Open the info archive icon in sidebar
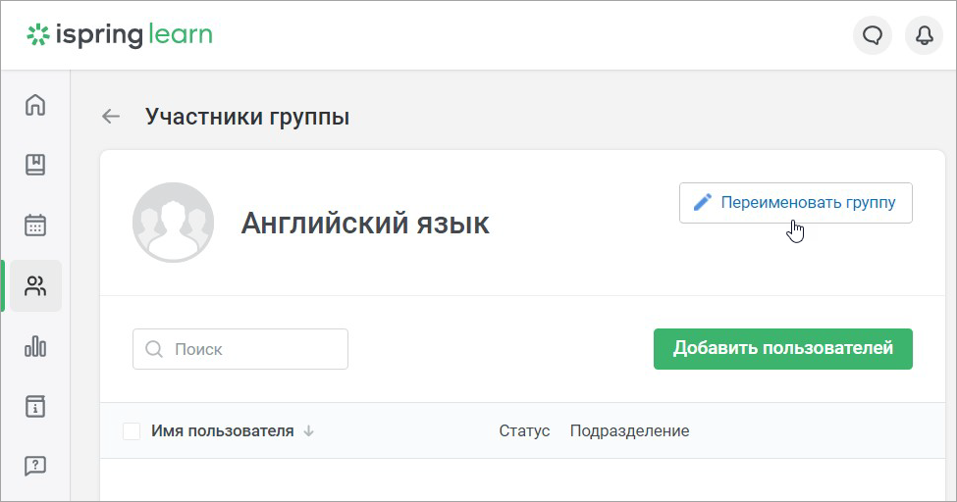Viewport: 957px width, 502px height. click(x=35, y=406)
